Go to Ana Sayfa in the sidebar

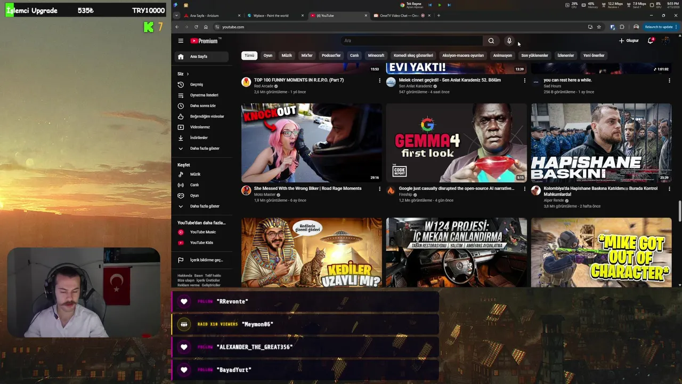coord(202,57)
